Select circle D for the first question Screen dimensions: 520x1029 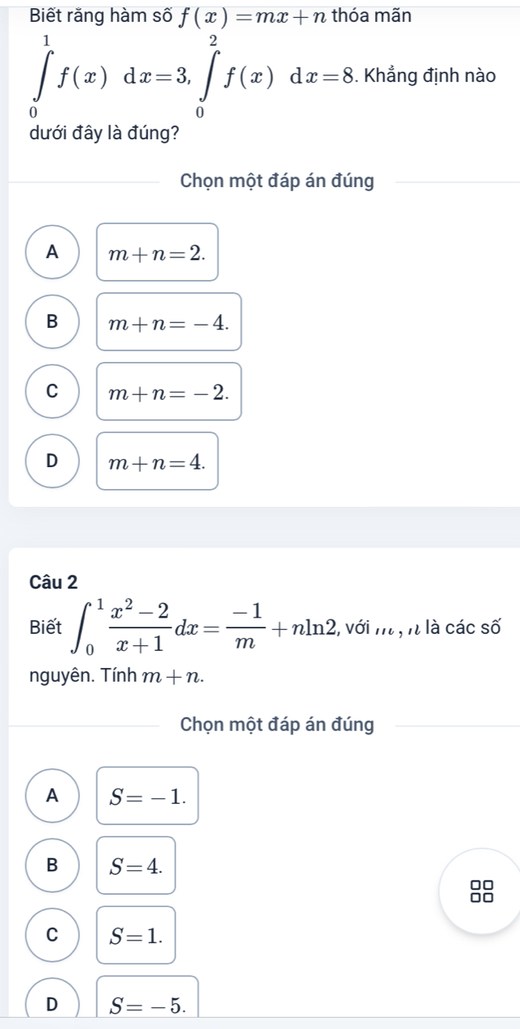pyautogui.click(x=53, y=461)
